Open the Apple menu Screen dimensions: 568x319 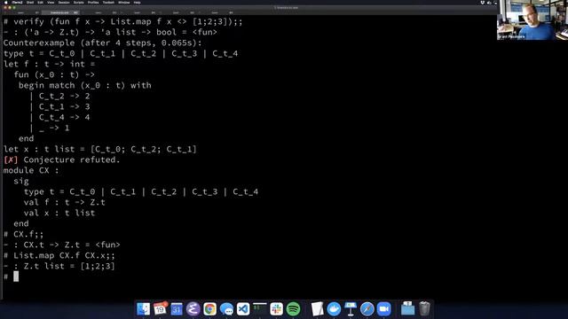(5, 2)
